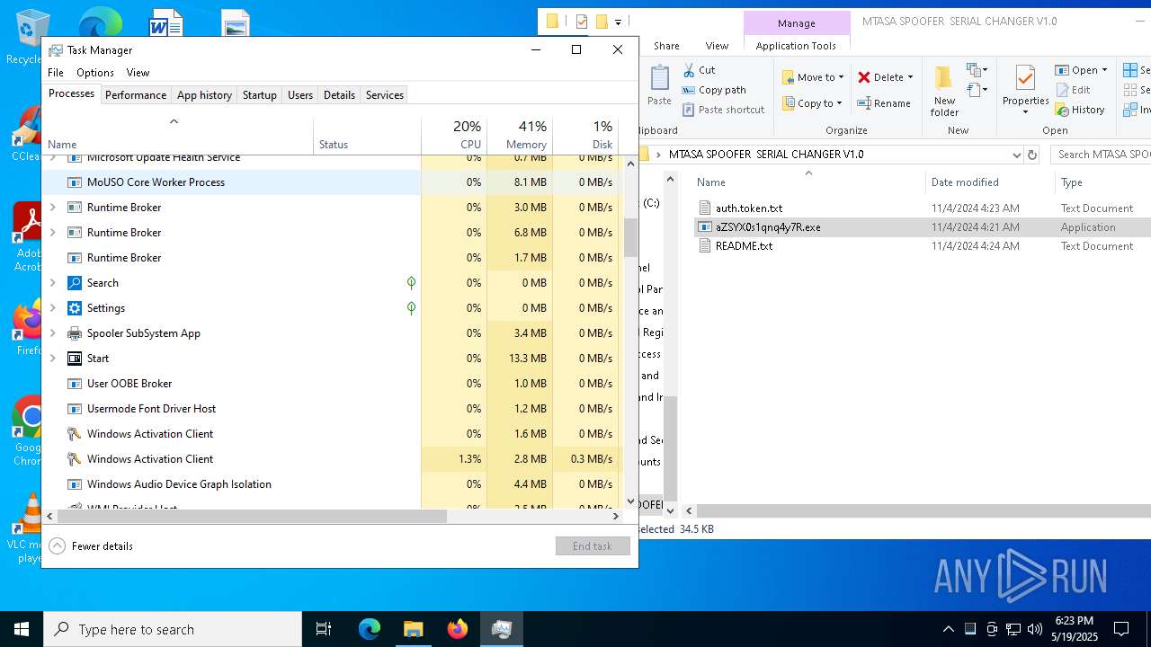Click History in Open group
The height and width of the screenshot is (647, 1151).
point(1080,110)
